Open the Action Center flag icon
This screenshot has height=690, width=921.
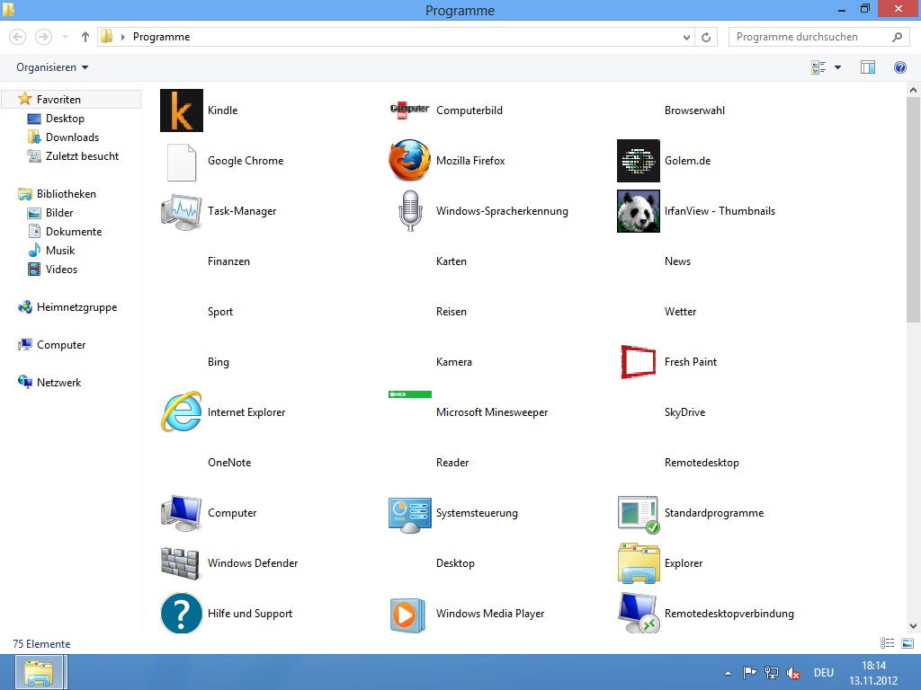click(749, 673)
